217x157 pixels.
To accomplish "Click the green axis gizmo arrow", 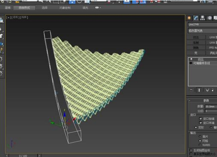I will pos(52,123).
